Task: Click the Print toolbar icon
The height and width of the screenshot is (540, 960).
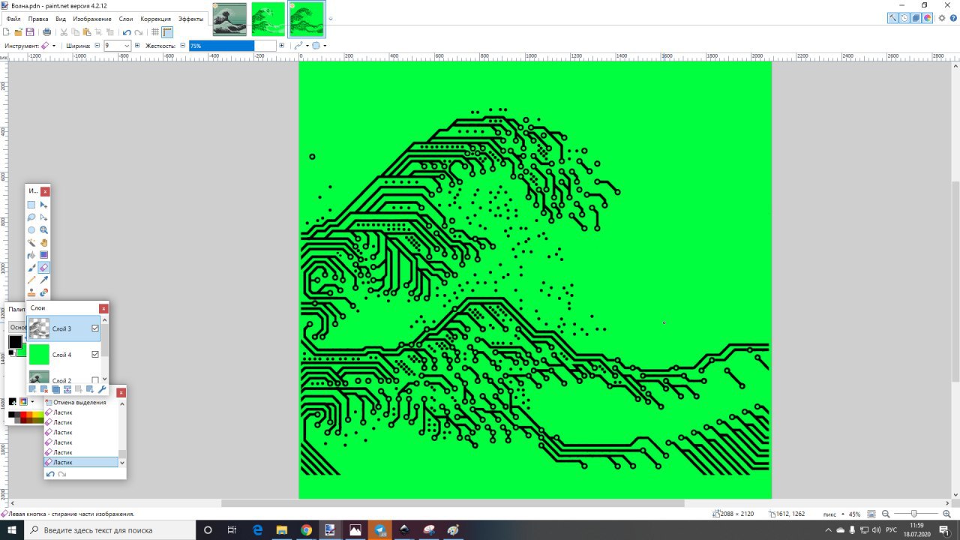Action: [47, 32]
